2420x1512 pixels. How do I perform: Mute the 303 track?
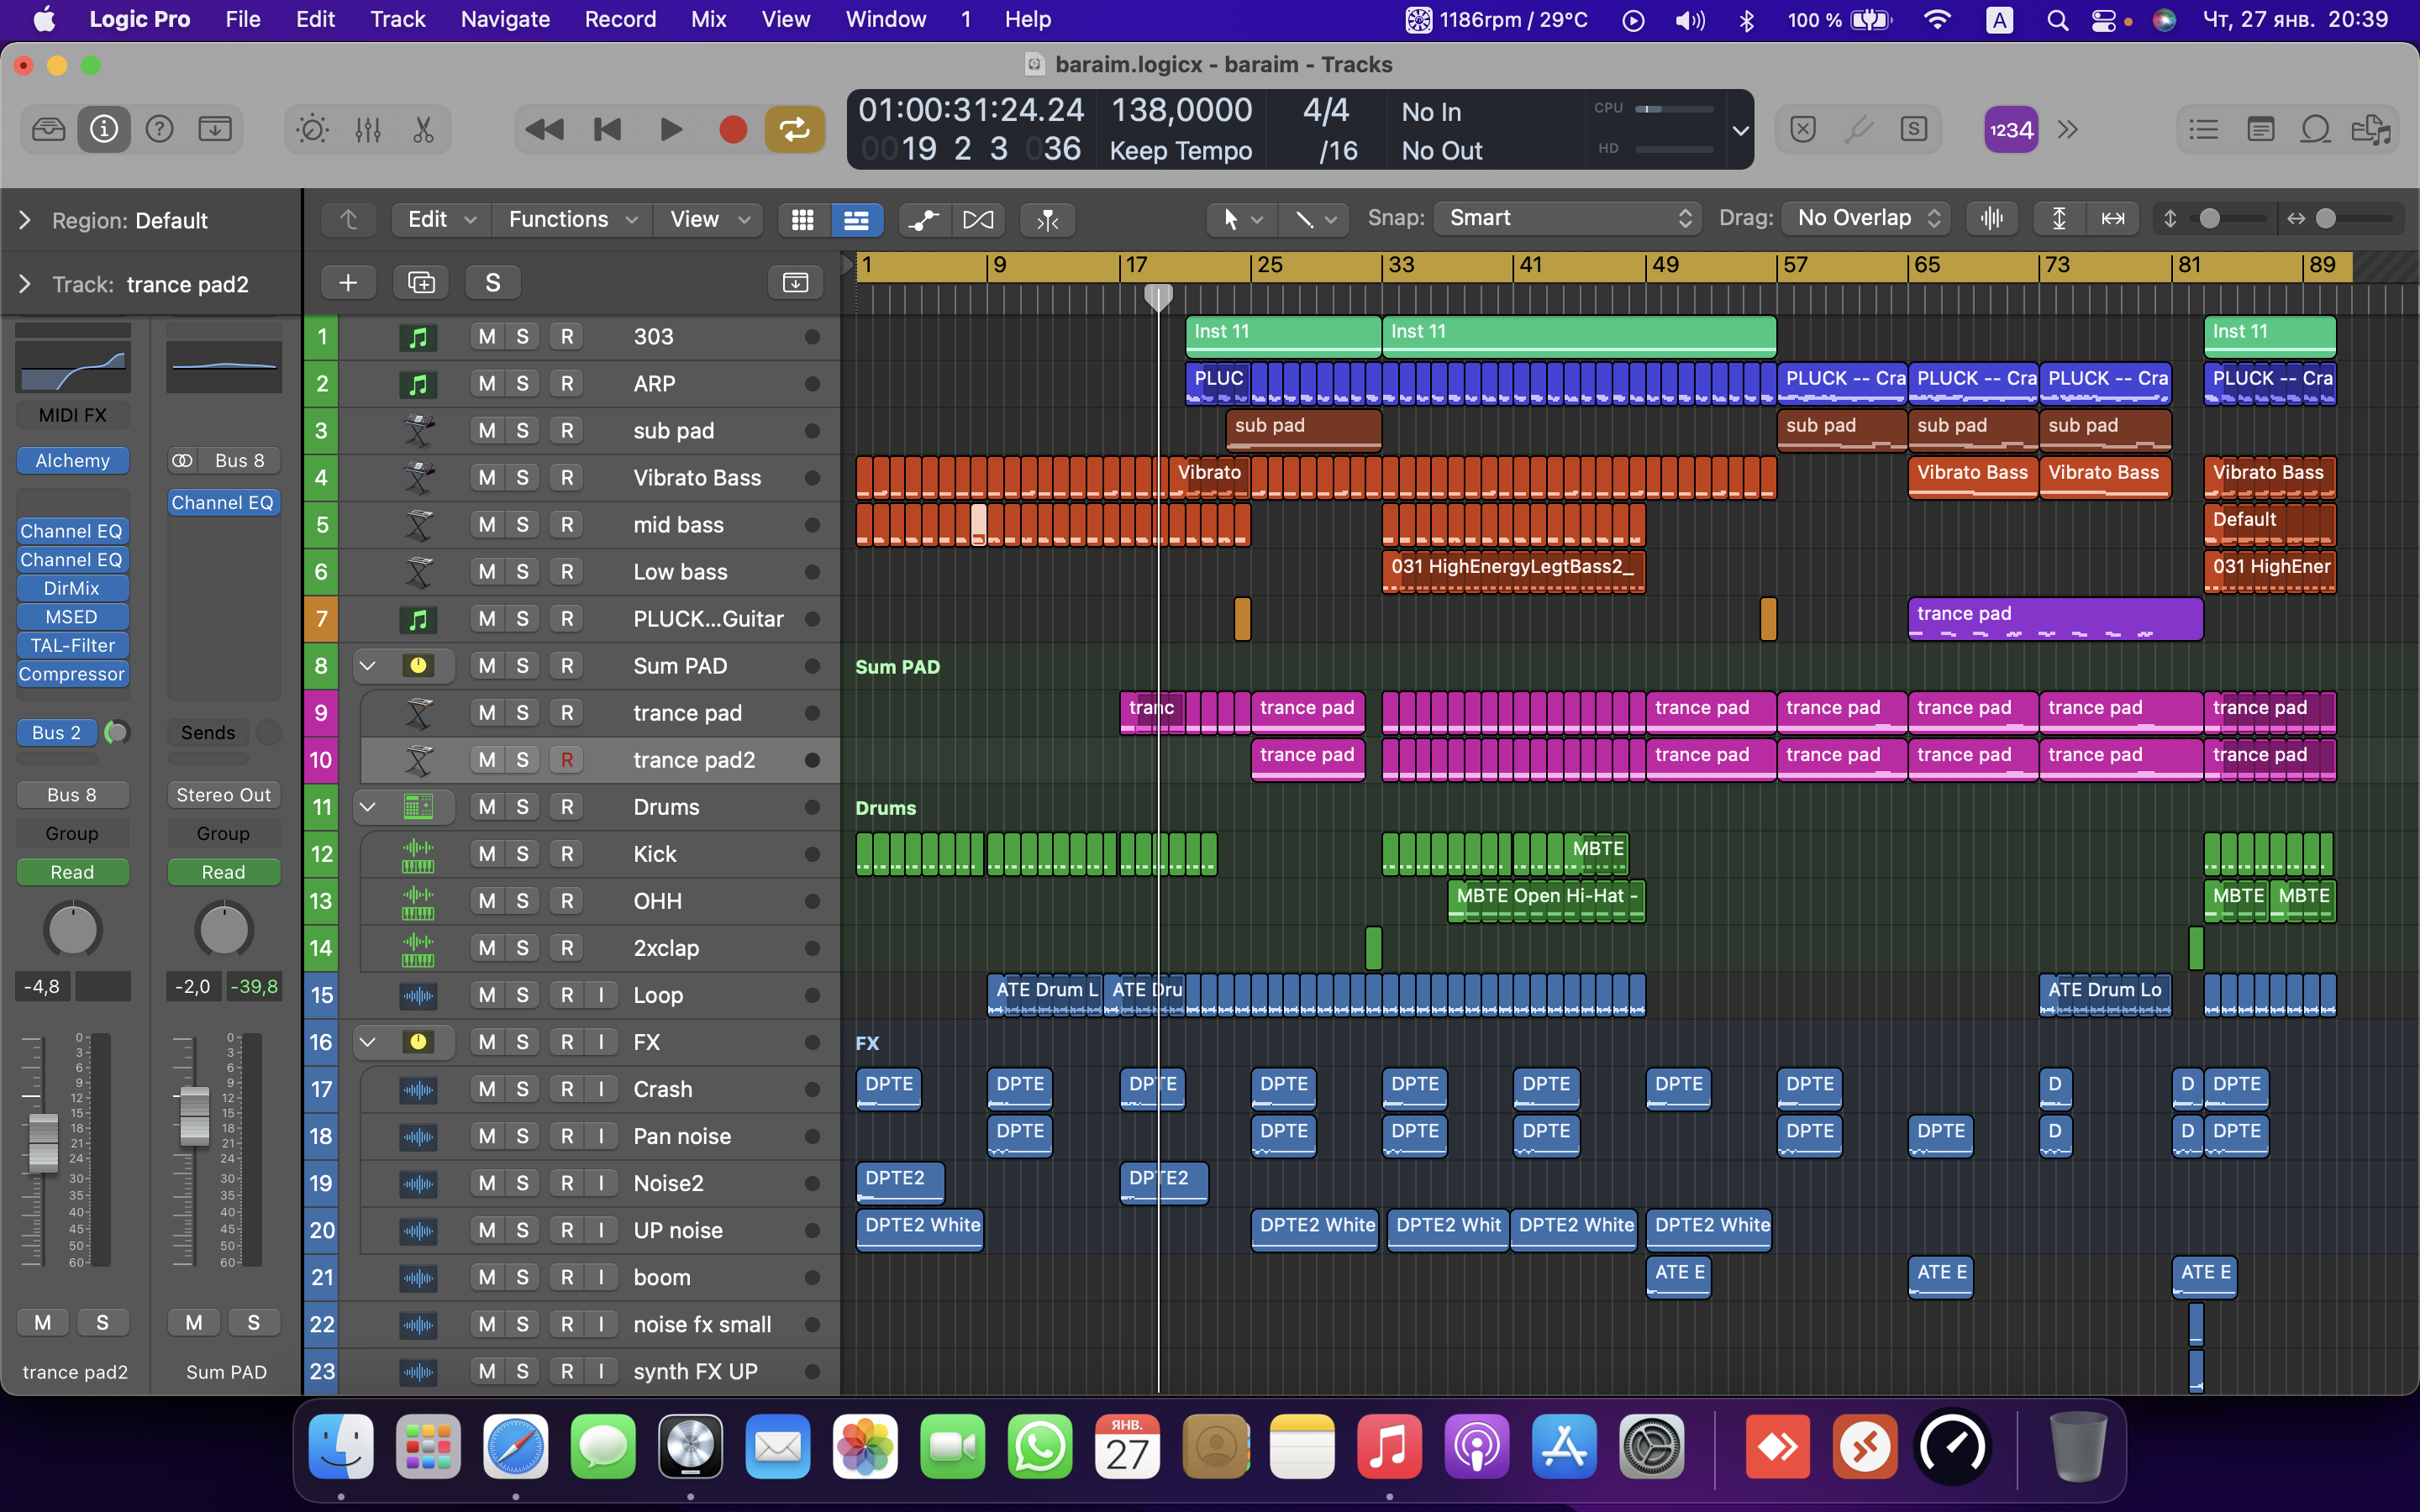tap(487, 336)
